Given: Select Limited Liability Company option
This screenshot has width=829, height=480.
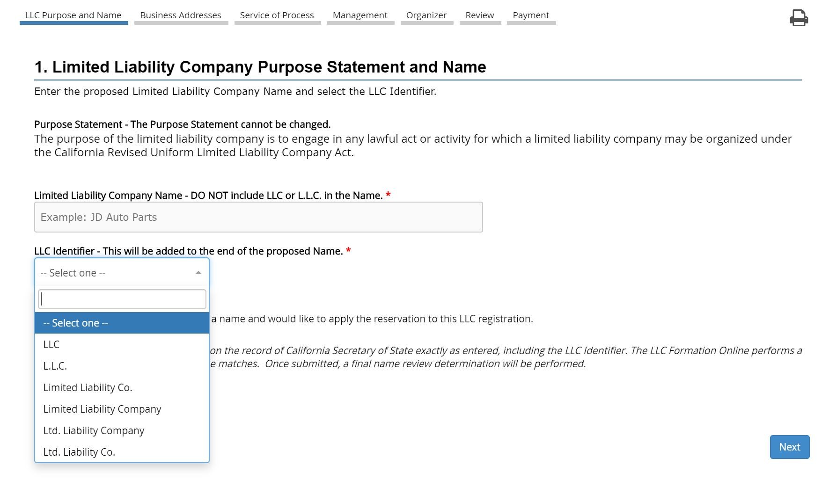Looking at the screenshot, I should (x=102, y=409).
